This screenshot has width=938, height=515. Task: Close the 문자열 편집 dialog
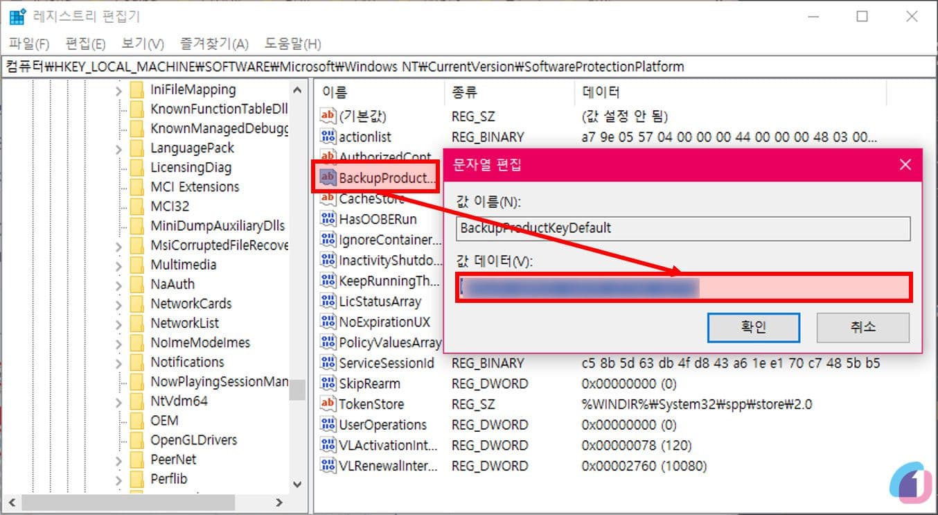[905, 165]
